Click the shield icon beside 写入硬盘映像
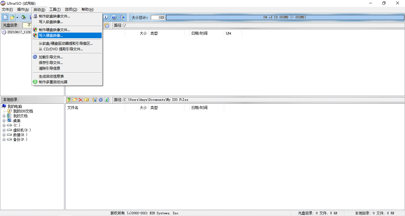405x216 pixels. click(35, 35)
